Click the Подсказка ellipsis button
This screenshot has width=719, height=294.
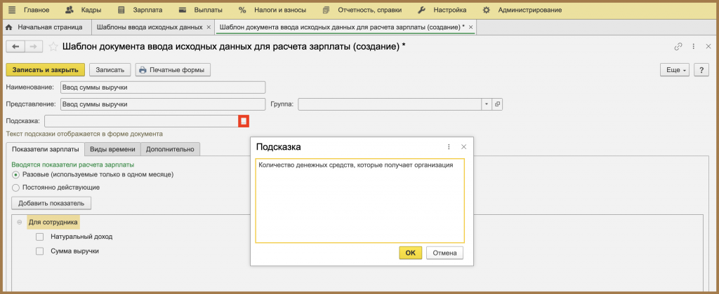244,121
